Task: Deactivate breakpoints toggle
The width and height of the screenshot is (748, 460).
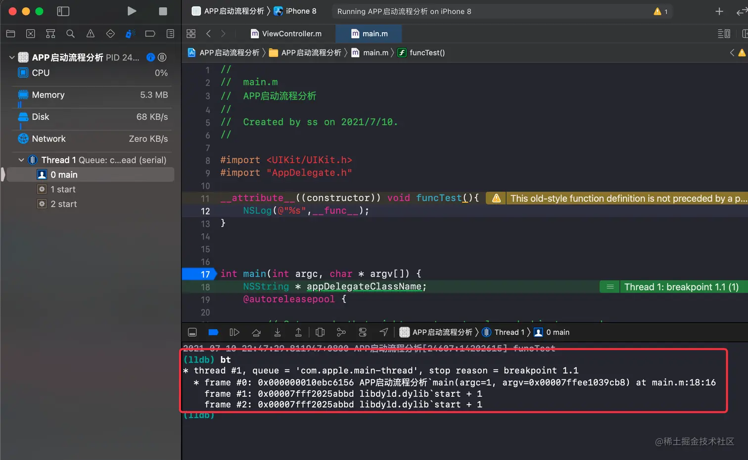Action: [213, 332]
